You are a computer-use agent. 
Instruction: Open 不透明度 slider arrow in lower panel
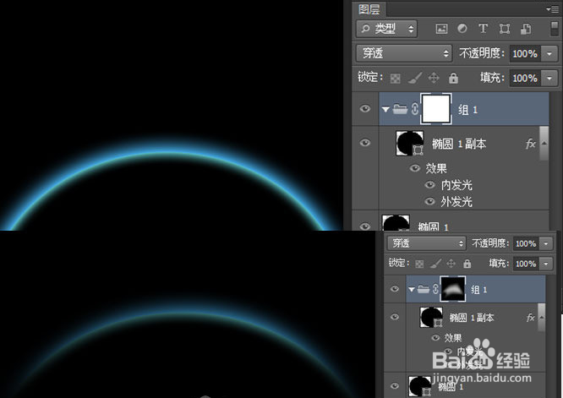546,243
